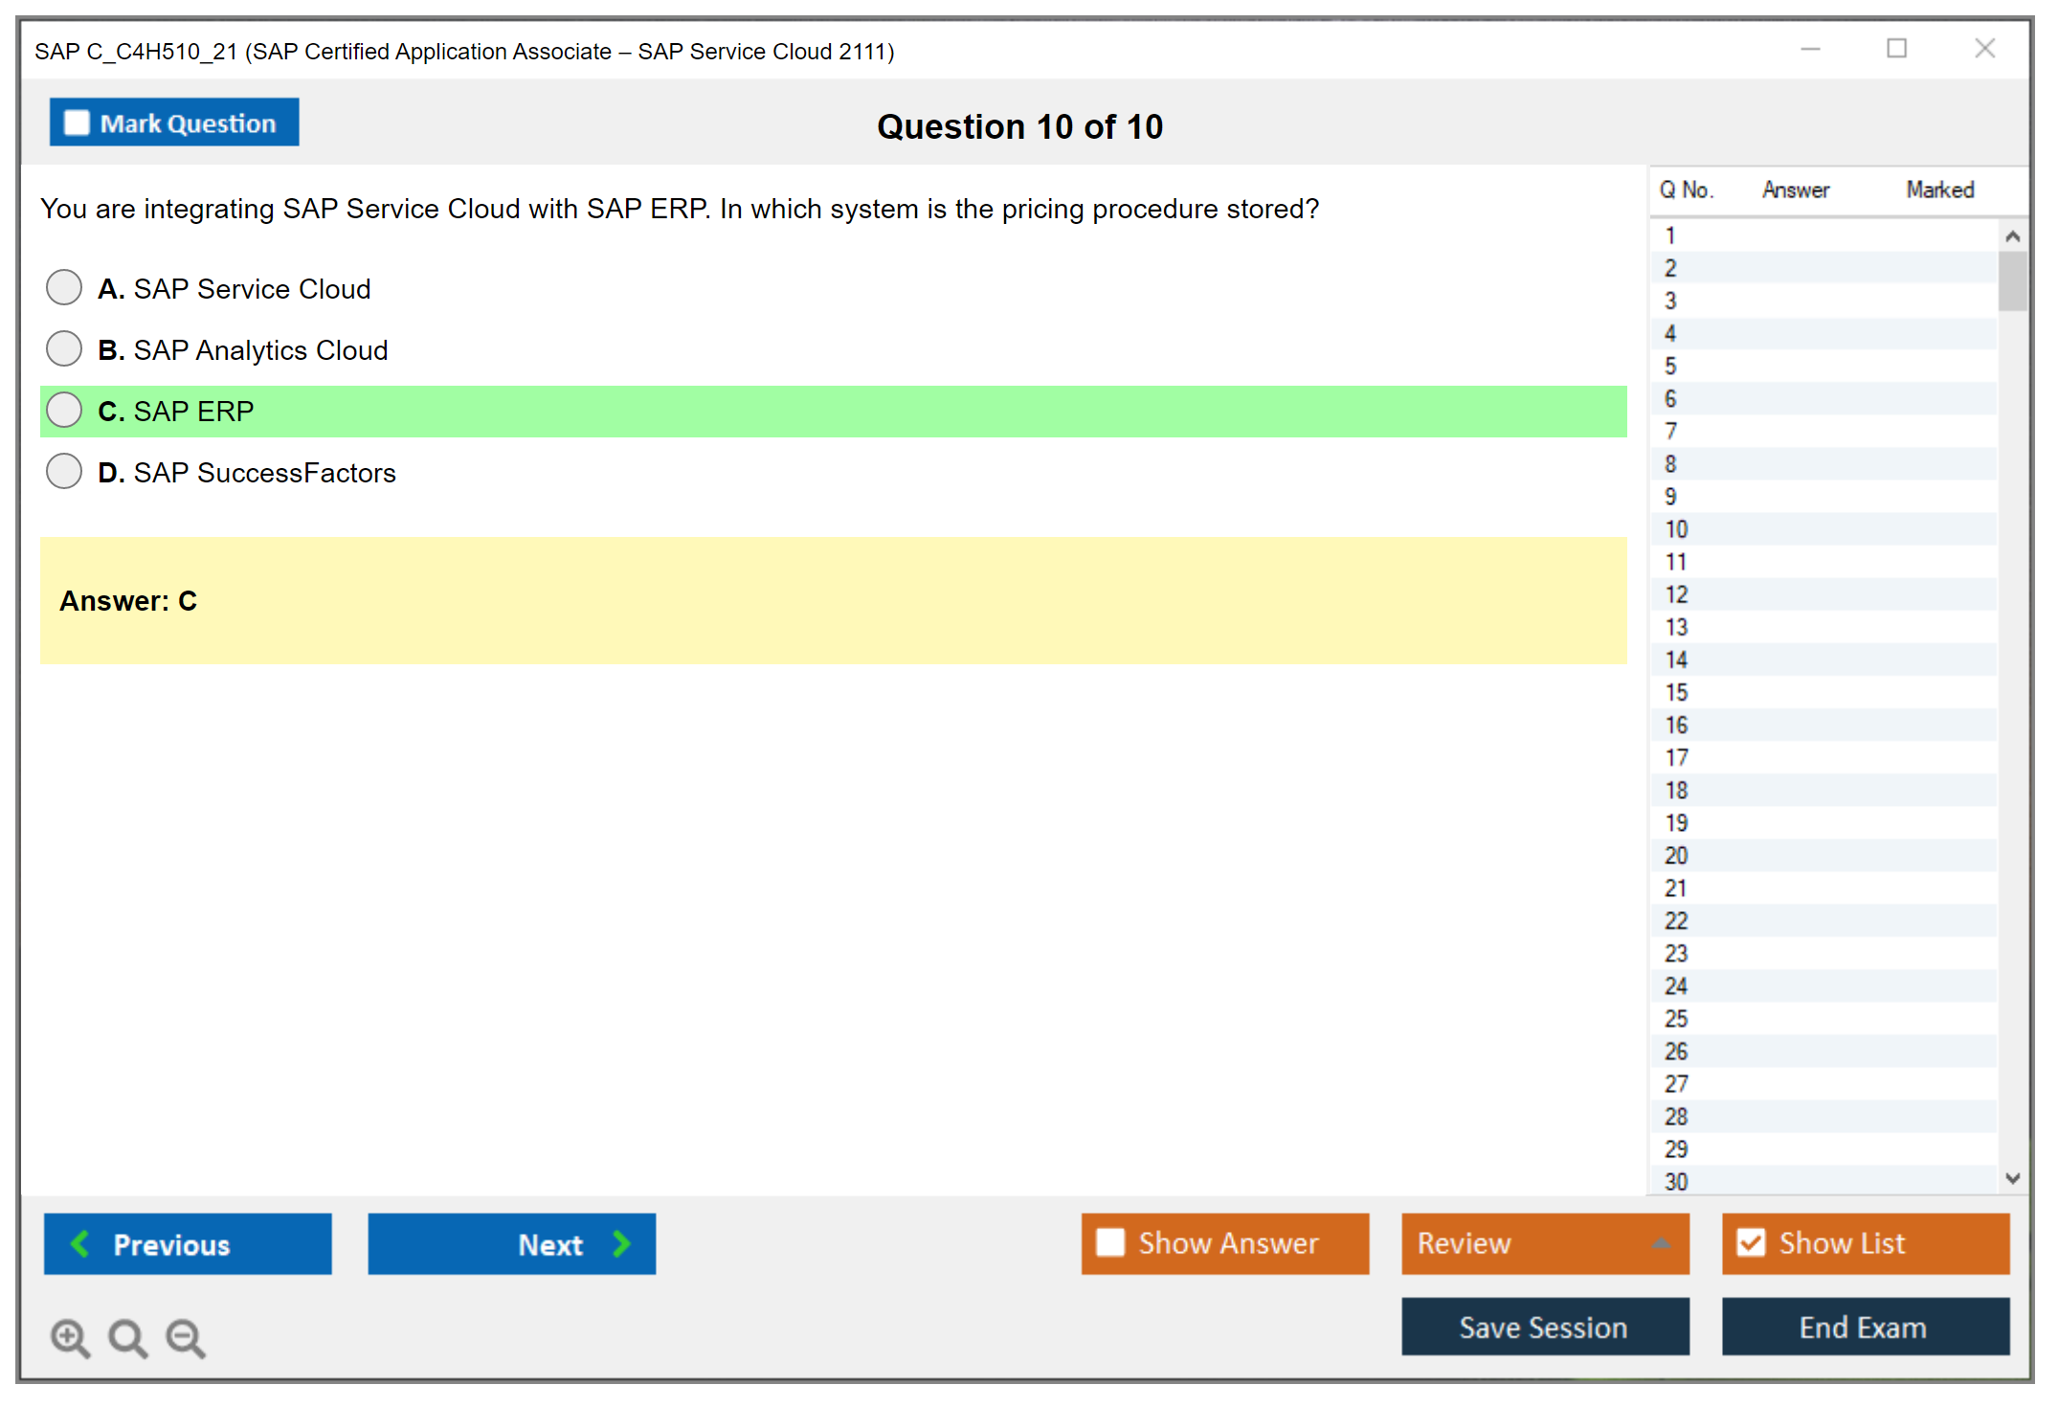Minimize the exam window
Image resolution: width=2058 pixels, height=1407 pixels.
tap(1810, 49)
